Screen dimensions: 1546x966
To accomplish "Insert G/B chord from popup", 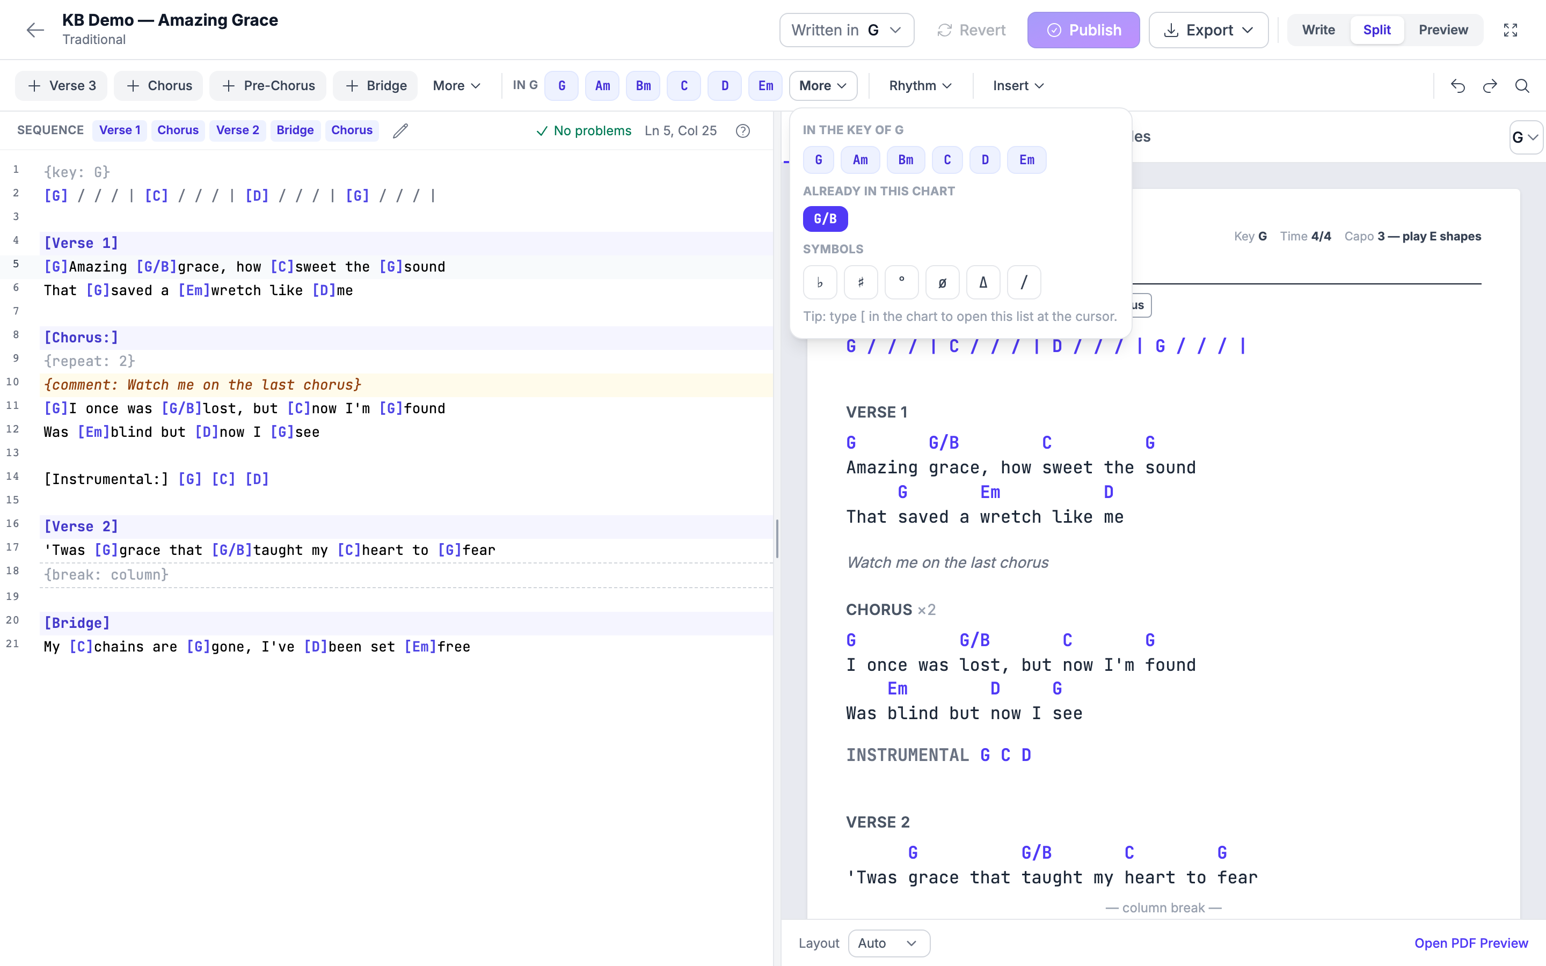I will (x=826, y=219).
